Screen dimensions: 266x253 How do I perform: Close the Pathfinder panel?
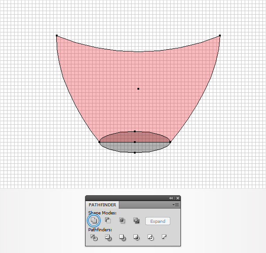pyautogui.click(x=178, y=198)
